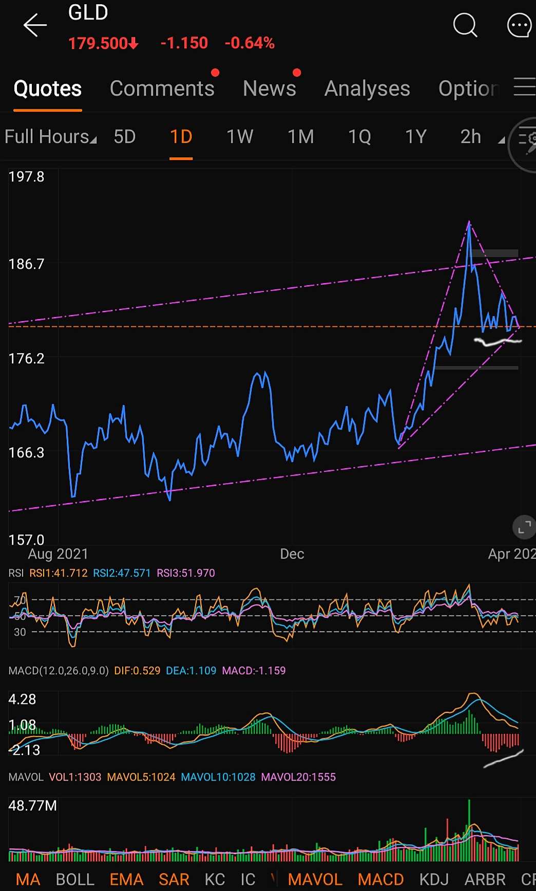Toggle the MA indicator
Screen dimensions: 536x891
pyautogui.click(x=28, y=879)
